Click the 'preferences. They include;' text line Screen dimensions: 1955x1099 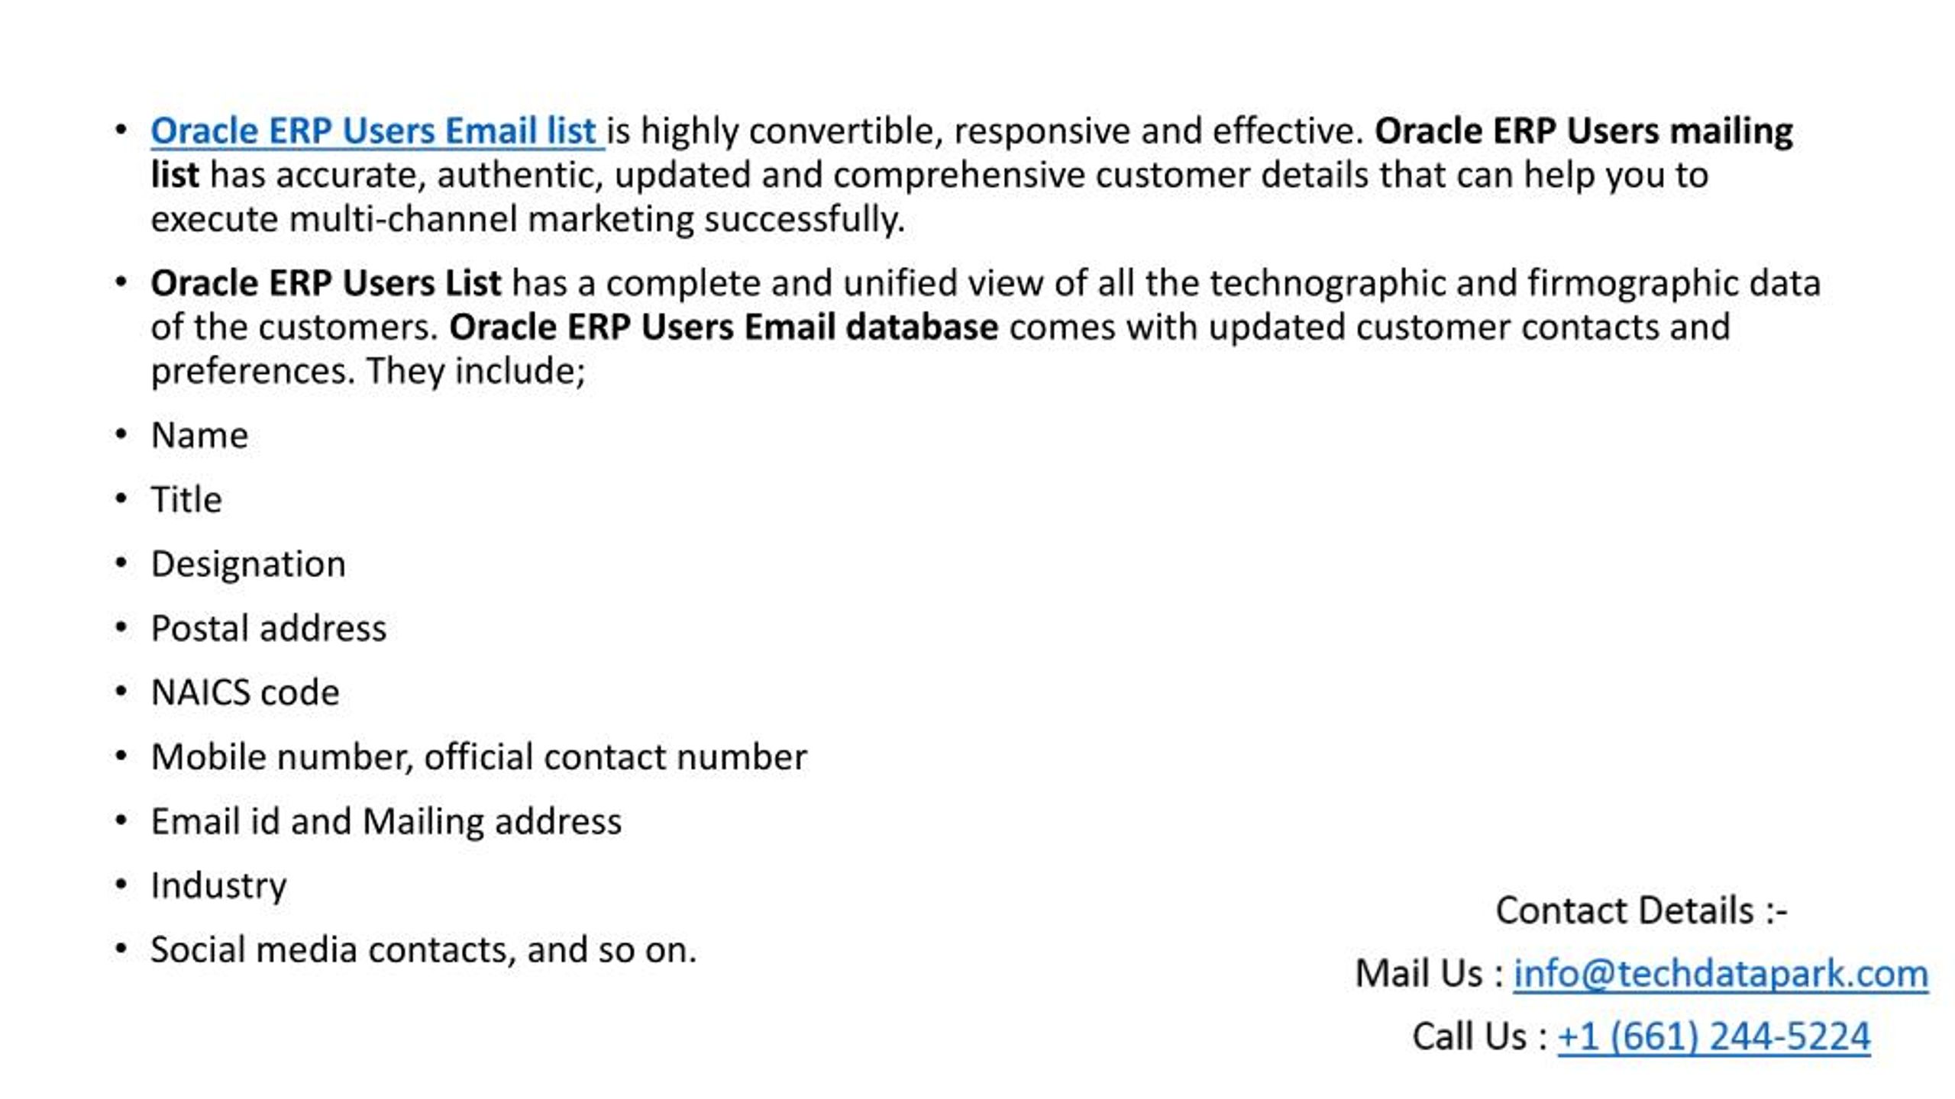[x=368, y=372]
